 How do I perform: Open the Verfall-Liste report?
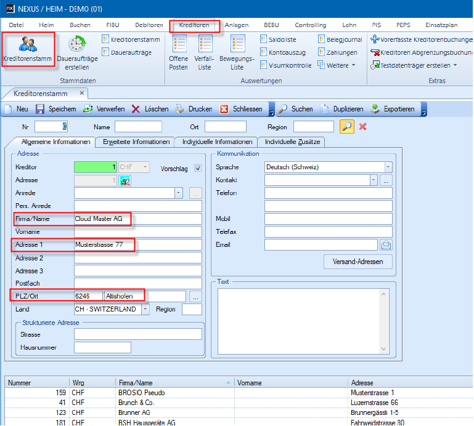(204, 52)
